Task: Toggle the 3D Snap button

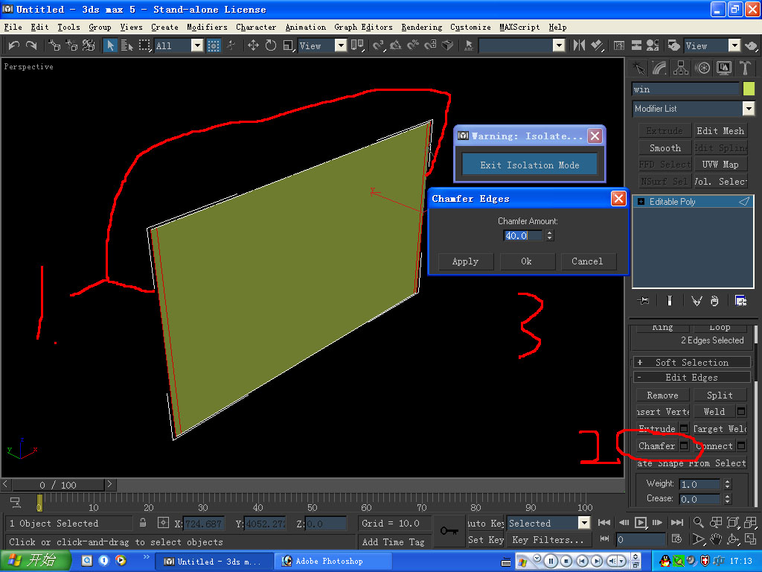Action: [379, 45]
